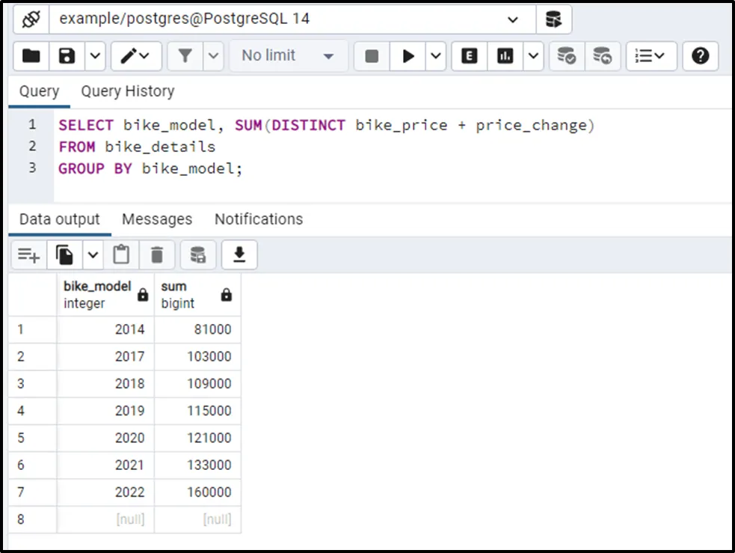Screen dimensions: 735x553
Task: Expand the connection selector dropdown
Action: (512, 19)
